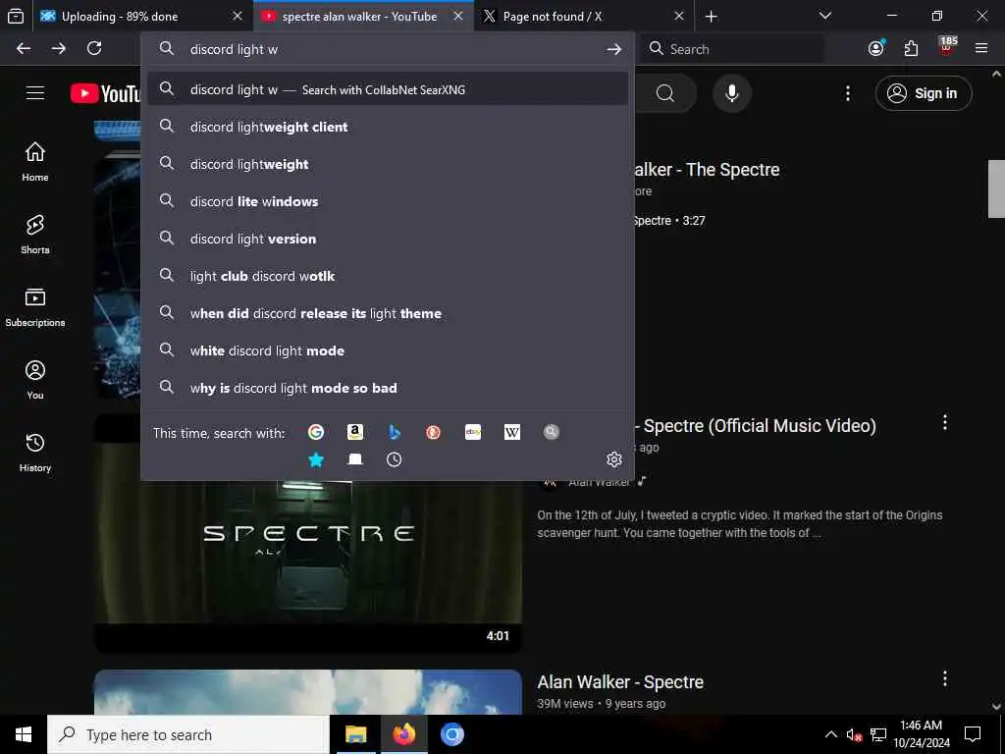Choose white discord light mode suggestion
Screen dimensions: 1005x754
(x=388, y=350)
